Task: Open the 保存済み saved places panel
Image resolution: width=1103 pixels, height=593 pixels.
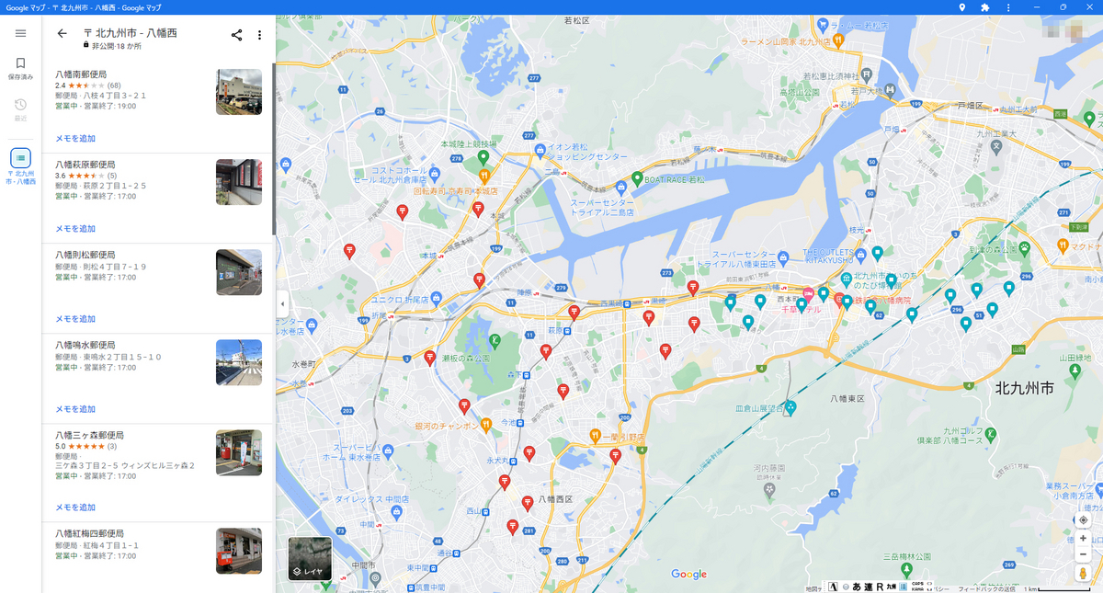Action: click(x=20, y=69)
